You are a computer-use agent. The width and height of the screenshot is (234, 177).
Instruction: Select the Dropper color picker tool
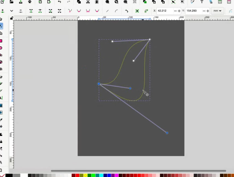coord(1,120)
